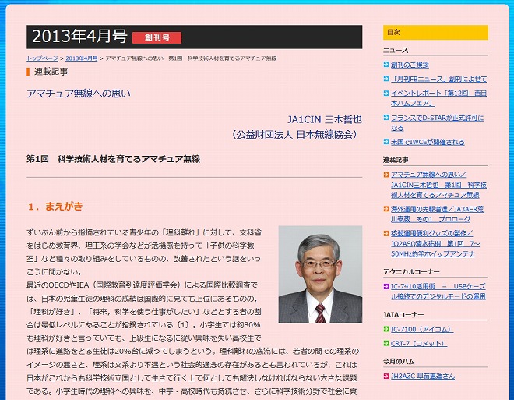Viewport: 514px width, 400px height.
Task: Click the JAIAコーナー sidebar heading
Action: [403, 315]
